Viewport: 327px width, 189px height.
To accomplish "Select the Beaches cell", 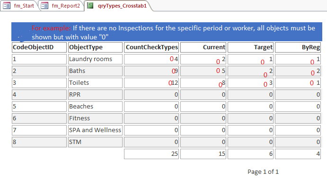I will [x=95, y=107].
